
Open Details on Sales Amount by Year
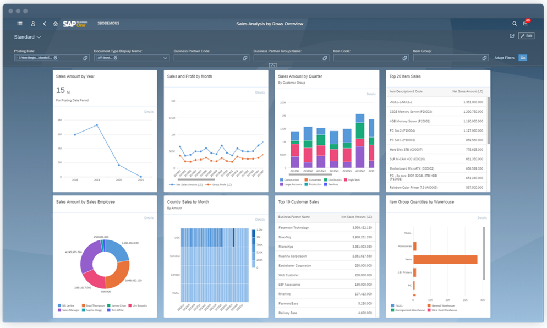coord(149,112)
